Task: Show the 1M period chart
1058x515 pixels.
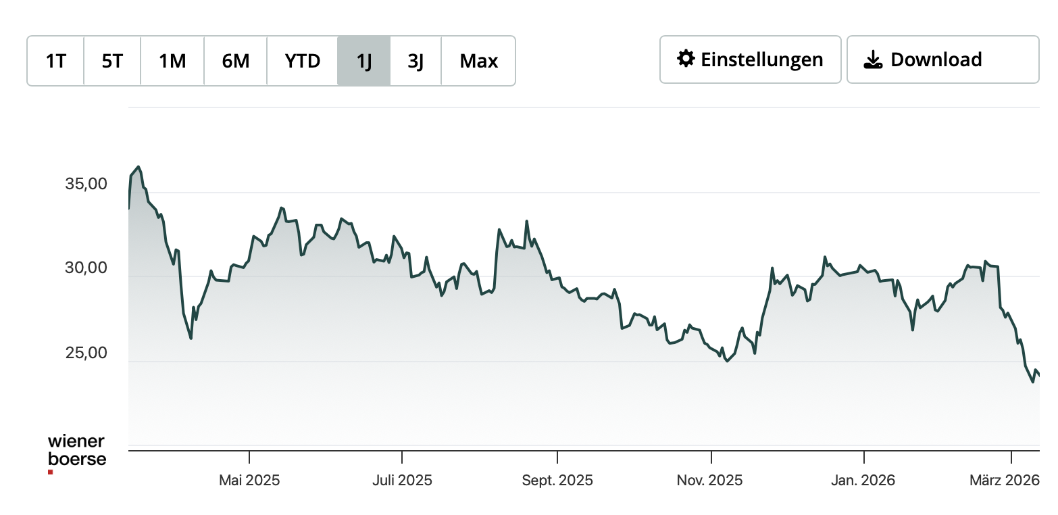Action: coord(172,61)
